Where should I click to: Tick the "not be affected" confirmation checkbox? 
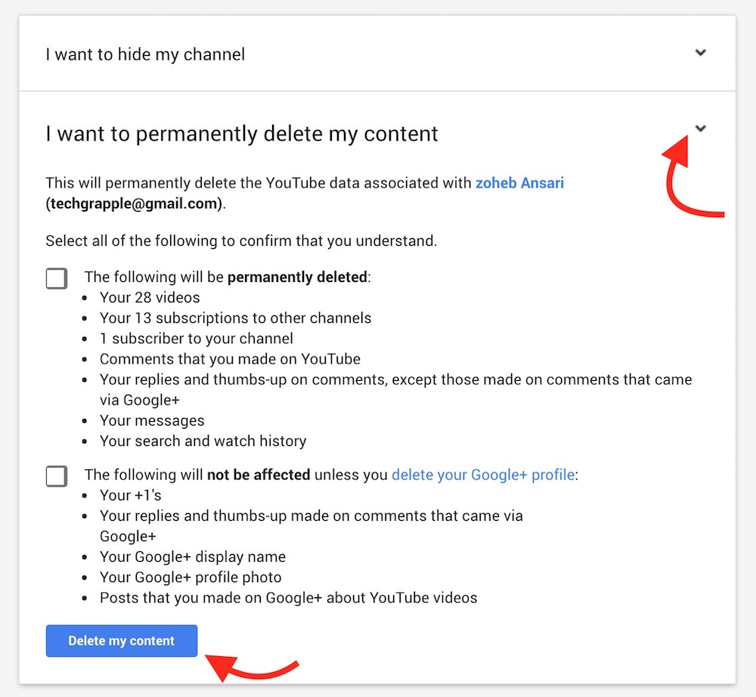(57, 476)
